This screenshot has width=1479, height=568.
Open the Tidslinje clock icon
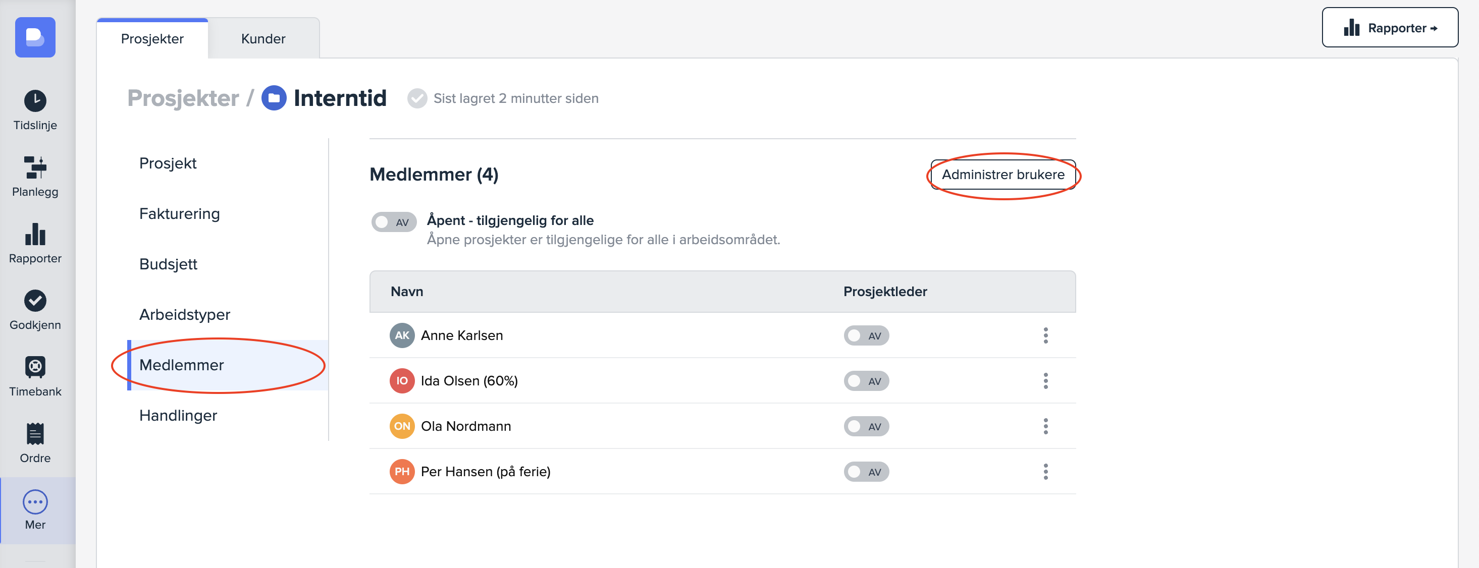coord(35,101)
